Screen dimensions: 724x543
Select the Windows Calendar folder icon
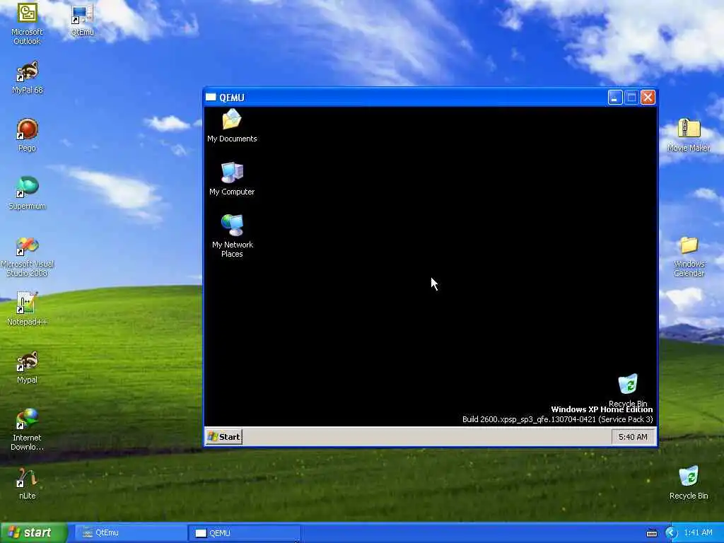pos(689,256)
